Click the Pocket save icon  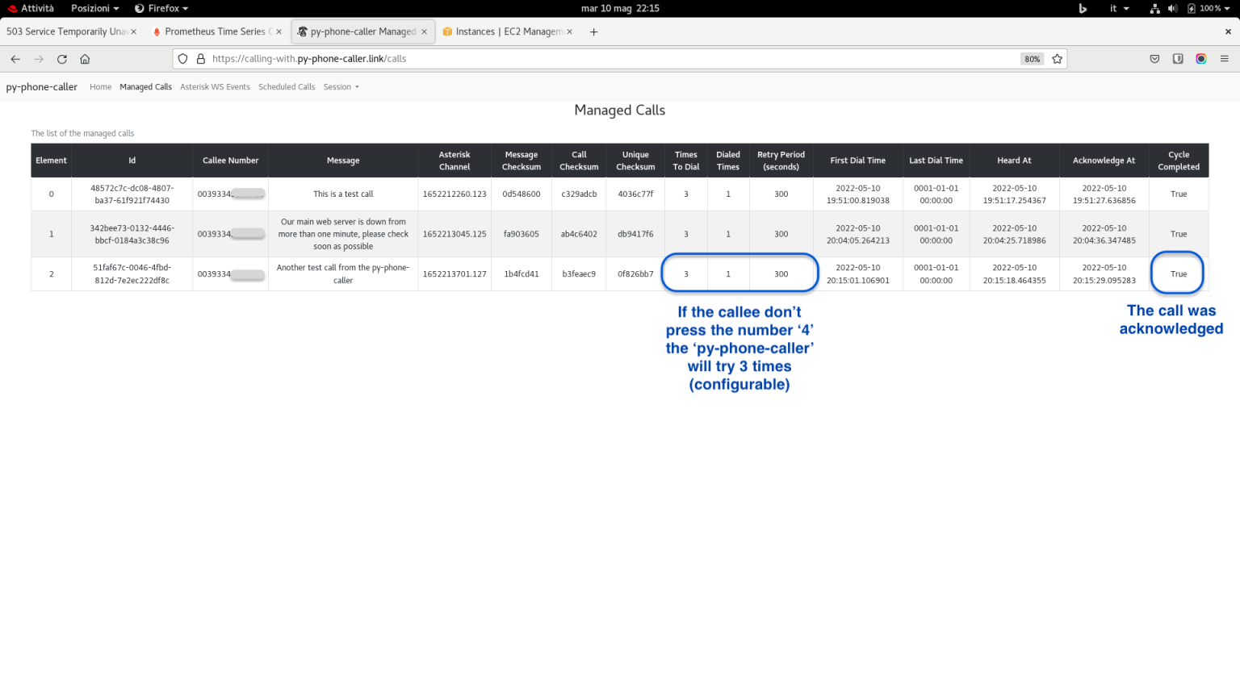[1154, 59]
